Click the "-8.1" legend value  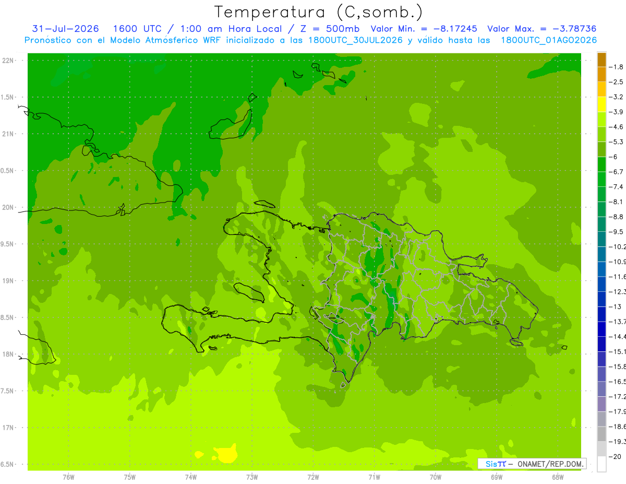point(617,202)
